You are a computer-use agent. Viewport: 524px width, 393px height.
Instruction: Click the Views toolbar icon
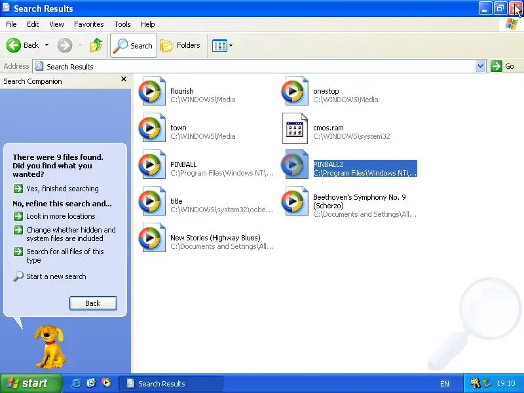[x=219, y=45]
